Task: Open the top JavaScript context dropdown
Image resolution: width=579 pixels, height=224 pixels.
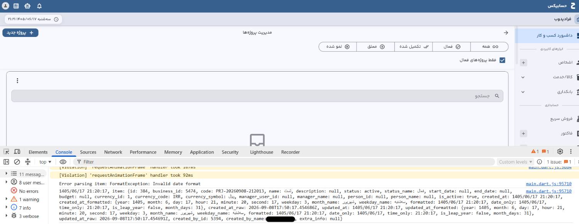Action: [x=45, y=162]
